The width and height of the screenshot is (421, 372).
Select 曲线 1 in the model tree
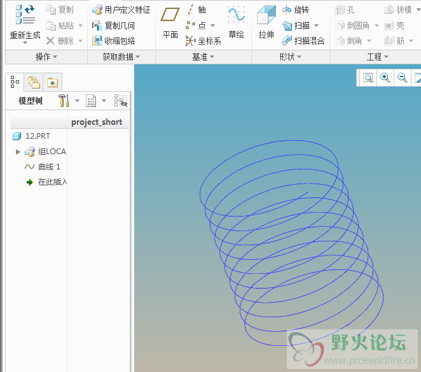click(48, 167)
